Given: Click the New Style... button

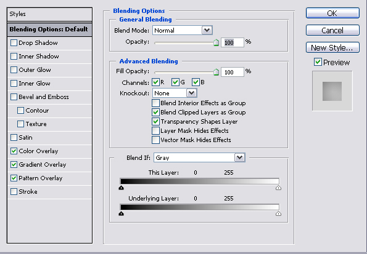Looking at the screenshot, I should 332,47.
